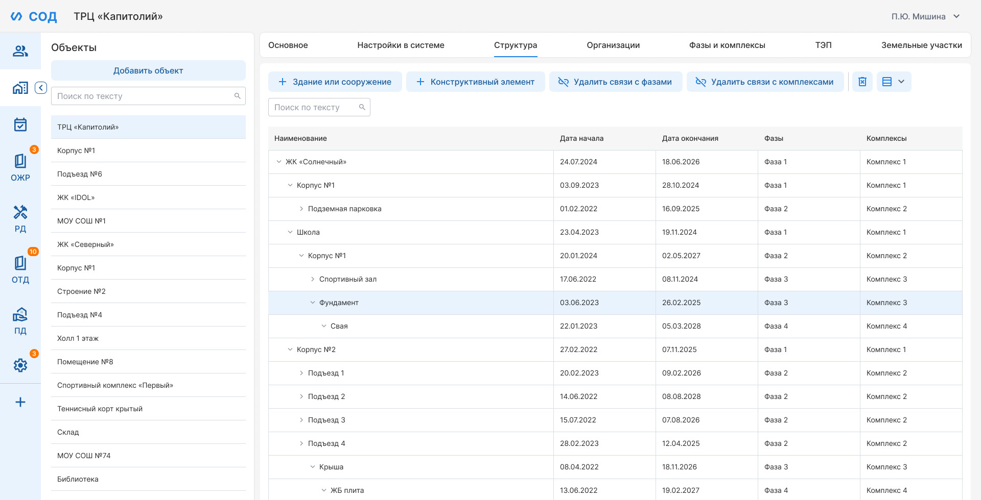
Task: Select Библиотека in the objects list
Action: [148, 479]
